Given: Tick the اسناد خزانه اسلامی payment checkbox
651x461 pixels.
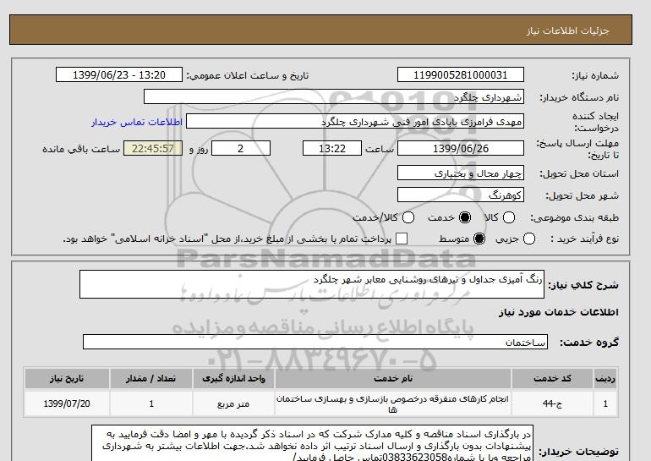Looking at the screenshot, I should [x=402, y=239].
